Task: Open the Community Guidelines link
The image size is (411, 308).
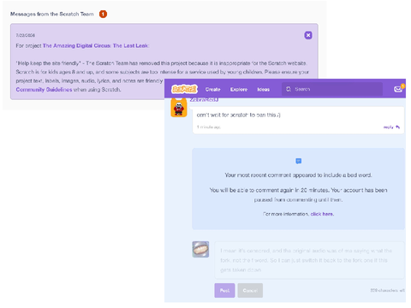Action: pos(44,90)
